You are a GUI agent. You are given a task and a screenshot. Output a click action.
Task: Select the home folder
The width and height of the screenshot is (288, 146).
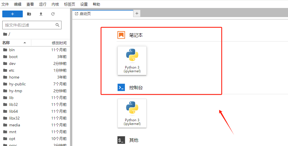point(35,77)
